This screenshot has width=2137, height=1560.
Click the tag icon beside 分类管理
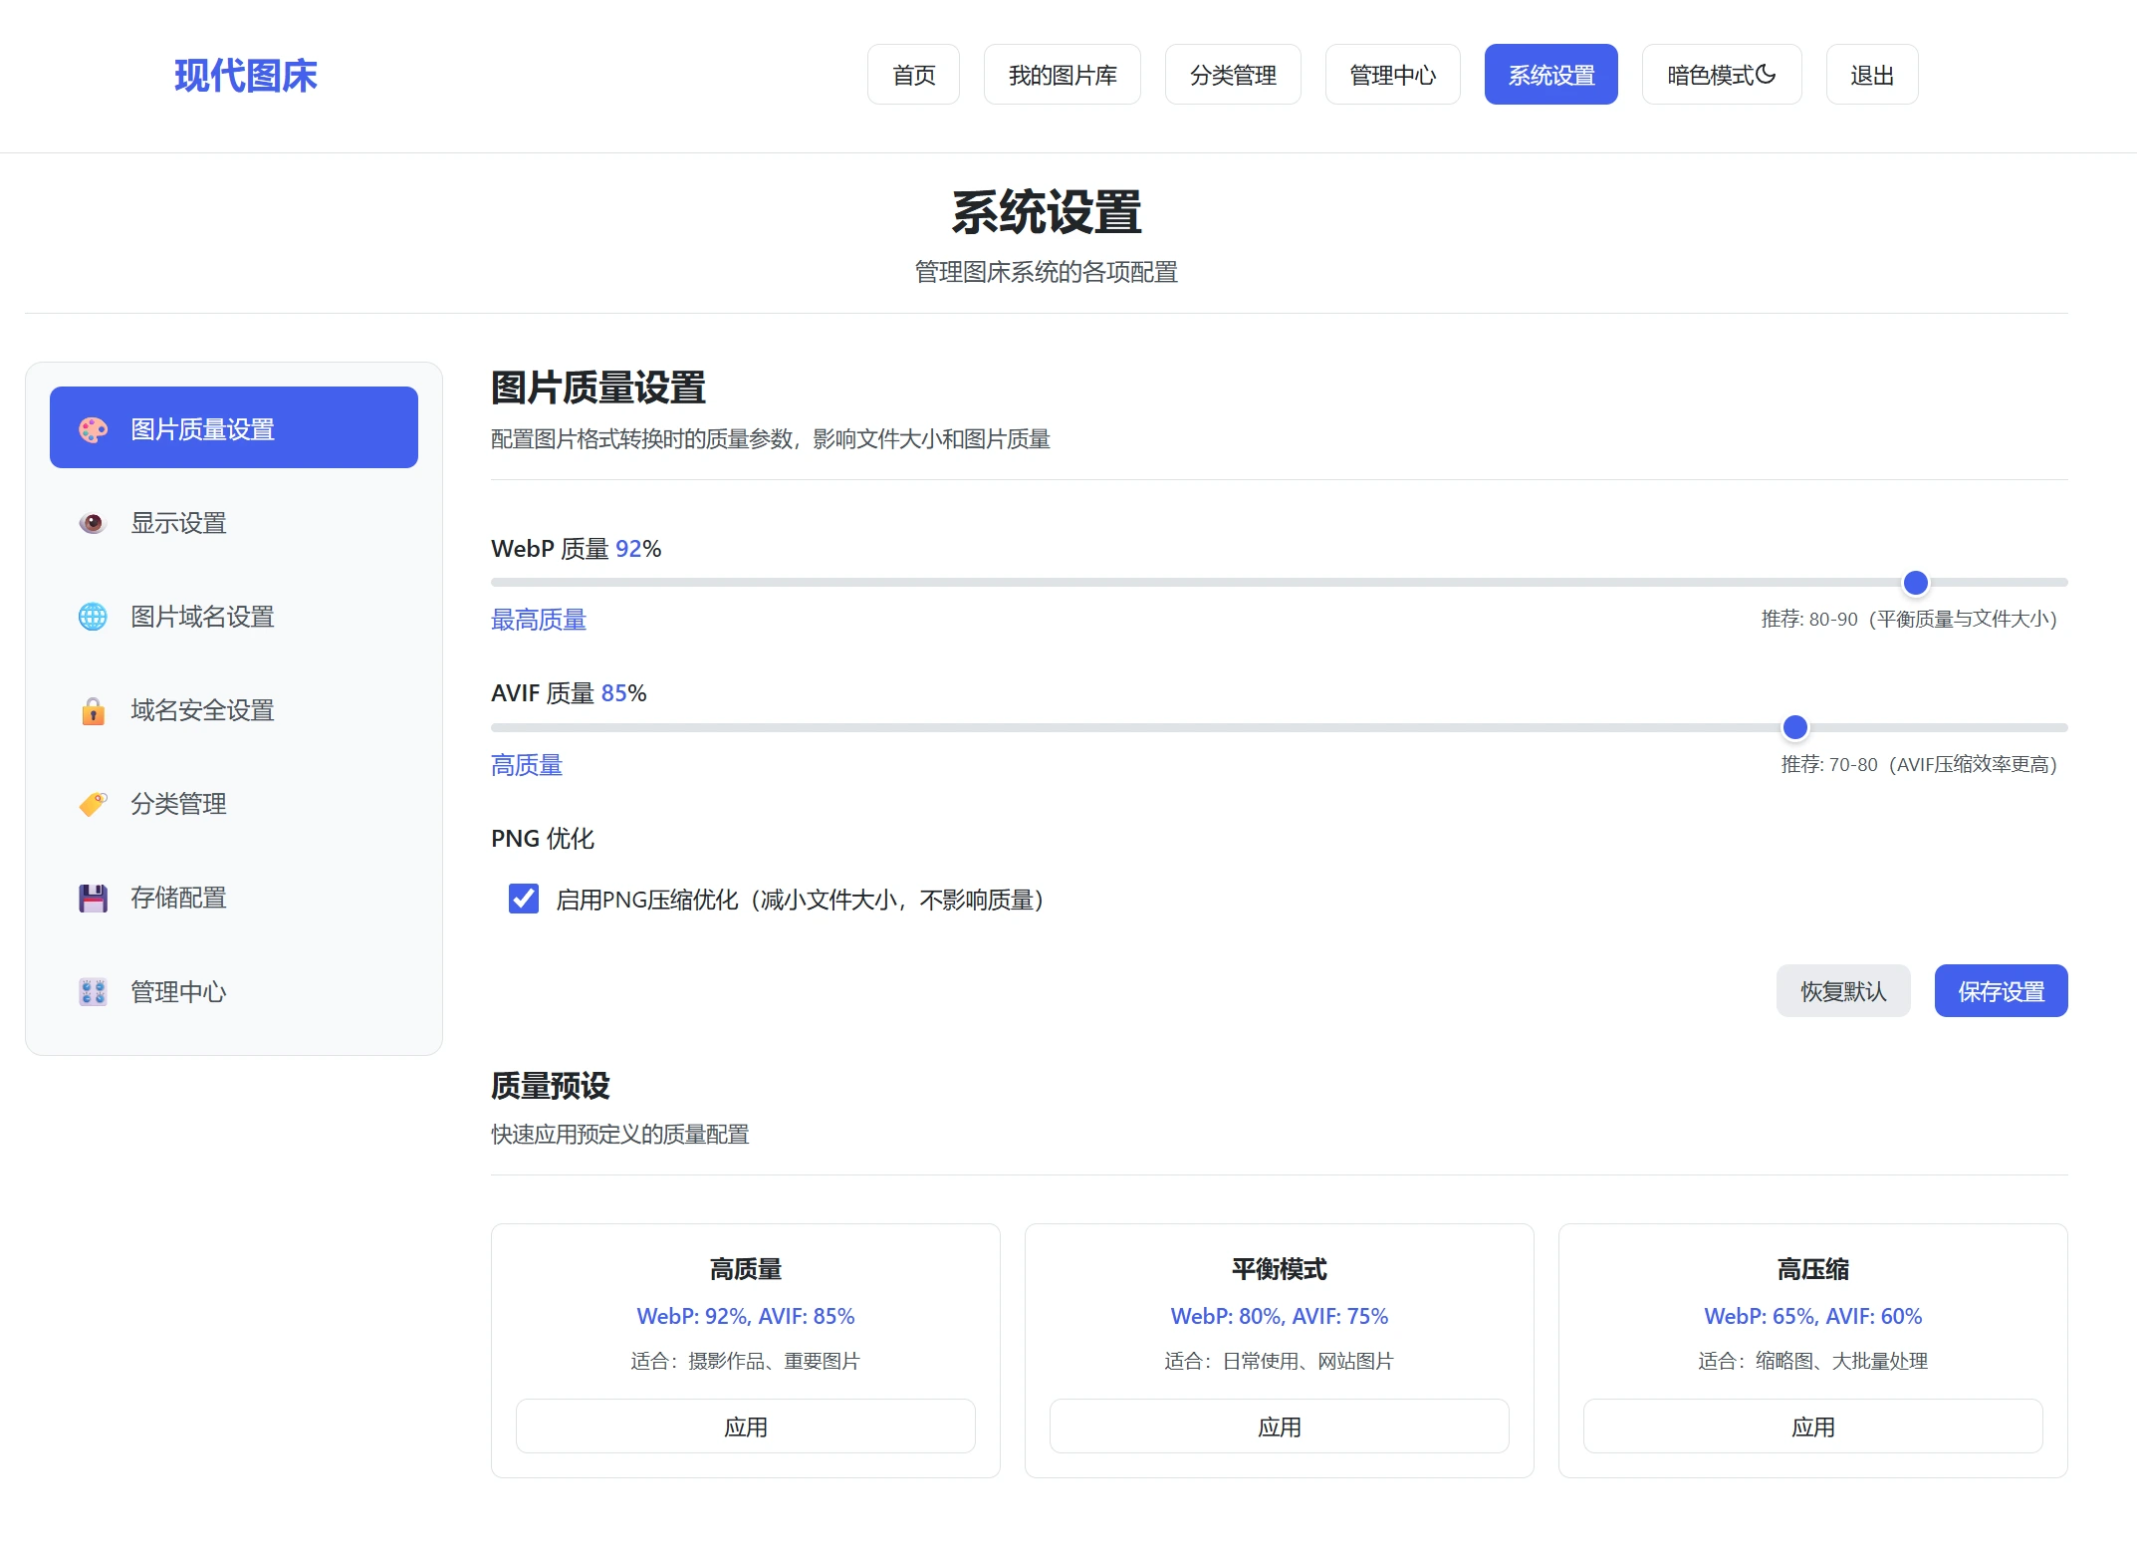93,804
